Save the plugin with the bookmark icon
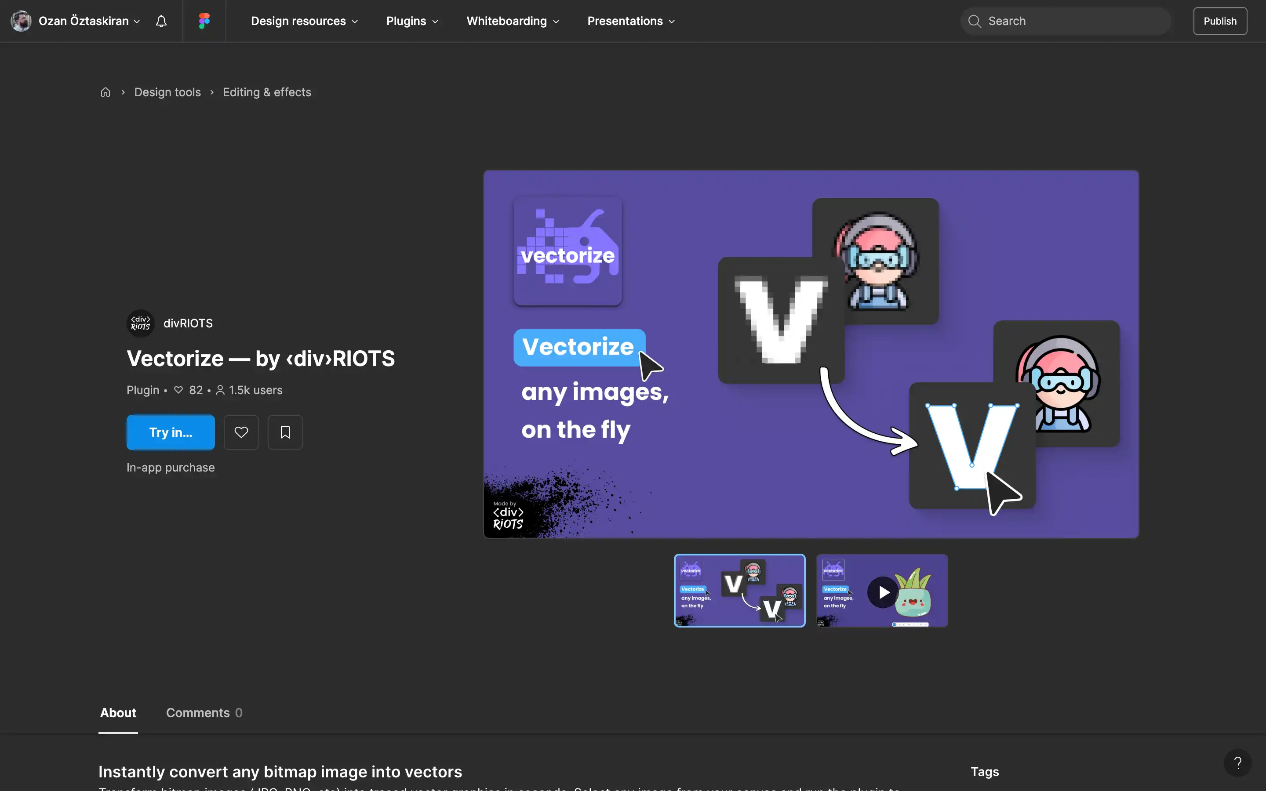The height and width of the screenshot is (791, 1266). (x=285, y=432)
